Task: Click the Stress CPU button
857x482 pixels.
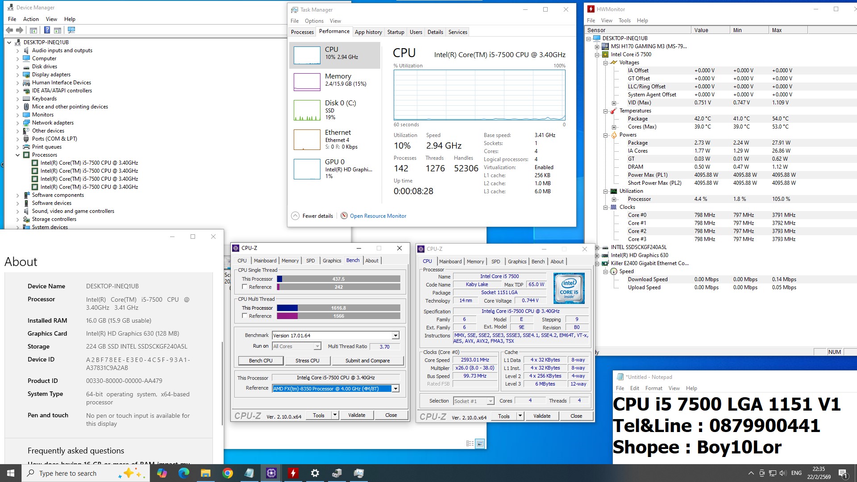Action: pyautogui.click(x=307, y=361)
